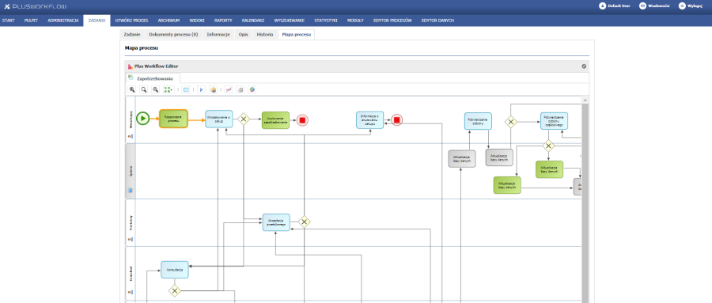Click the blue play arrow toolbar icon
This screenshot has height=303, width=712.
pos(202,89)
